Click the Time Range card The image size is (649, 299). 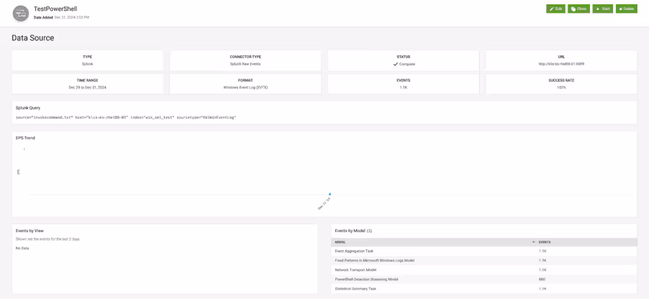[86, 83]
